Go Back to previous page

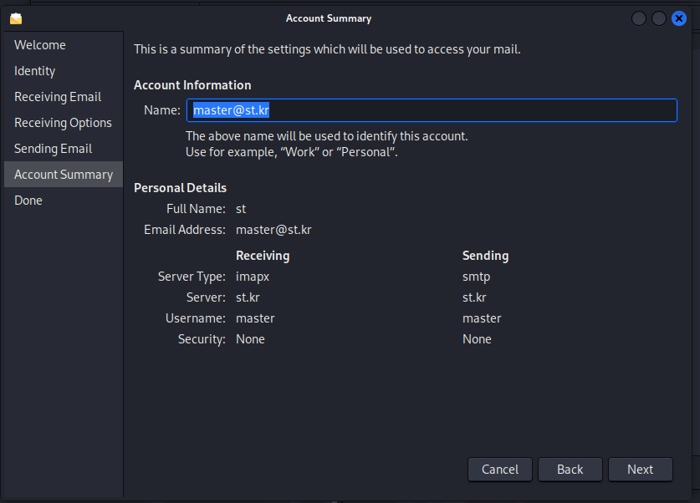570,469
